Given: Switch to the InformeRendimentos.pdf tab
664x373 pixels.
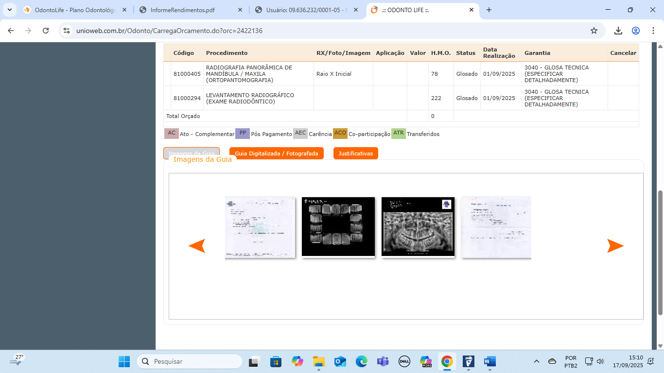Looking at the screenshot, I should click(191, 10).
